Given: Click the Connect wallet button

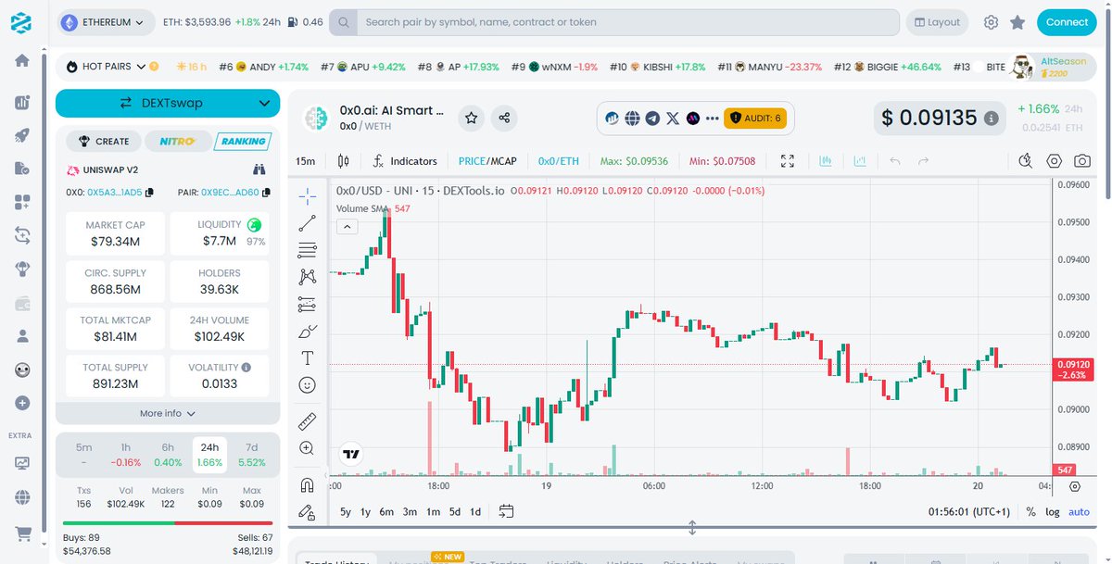Looking at the screenshot, I should (1067, 22).
